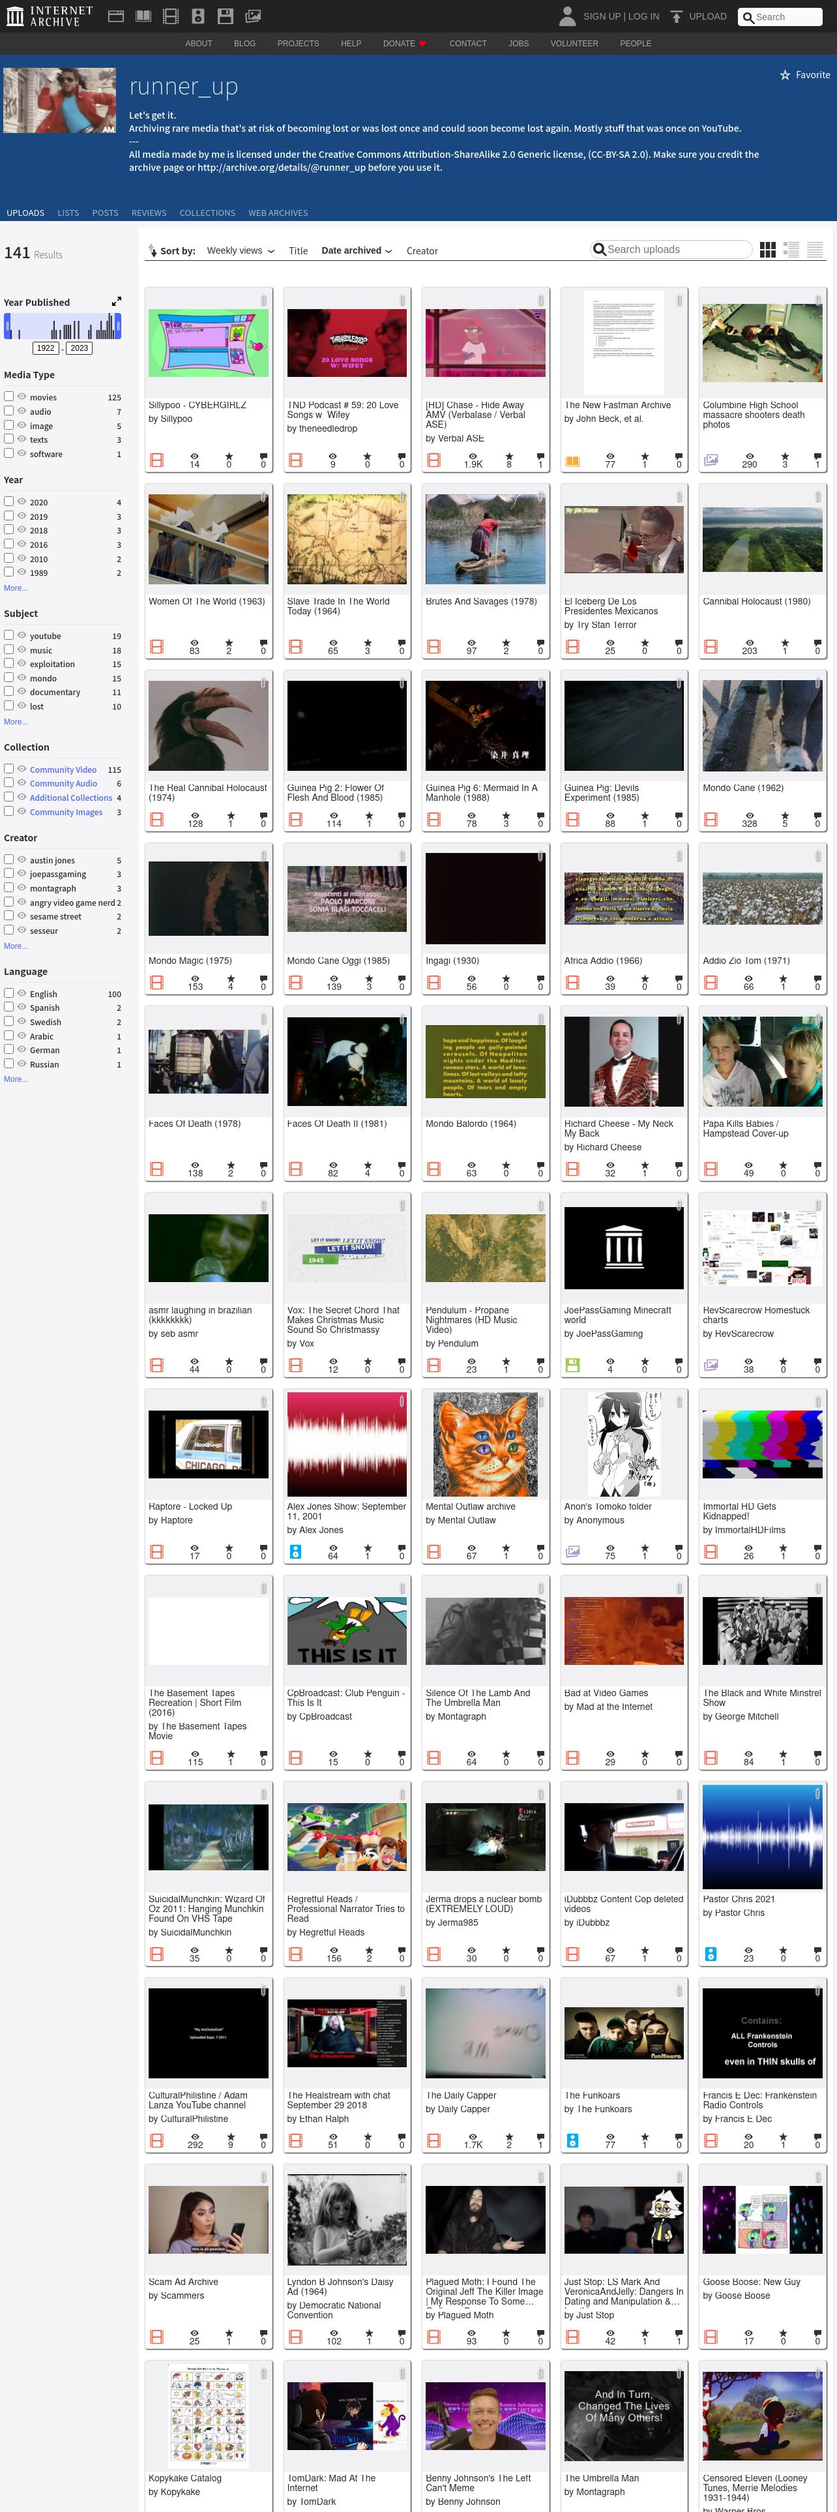Click the LOG IN link
The image size is (837, 2512).
[x=643, y=16]
